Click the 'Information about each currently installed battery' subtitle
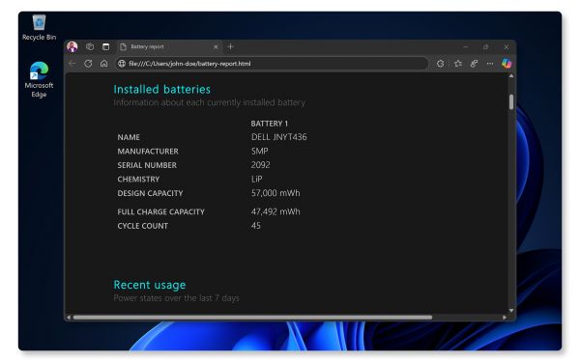Viewport: 580px width, 362px height. [210, 102]
